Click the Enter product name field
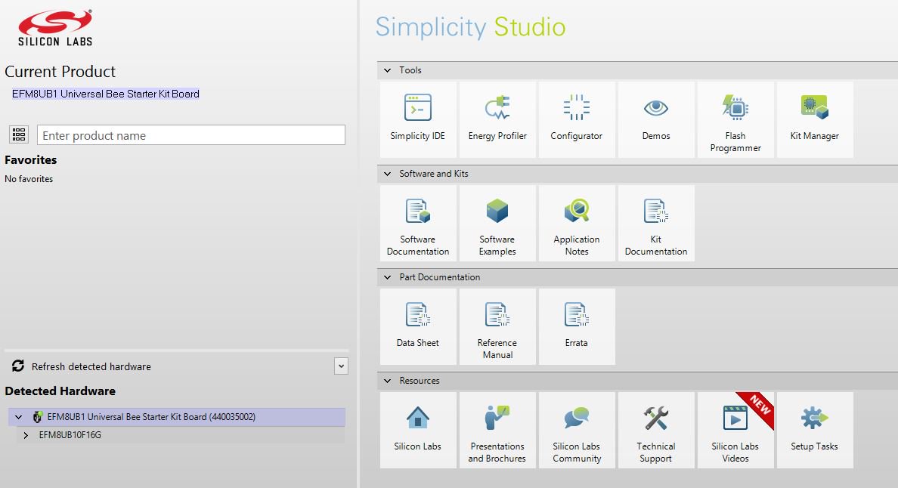Screen dimensions: 898x488 pyautogui.click(x=190, y=135)
